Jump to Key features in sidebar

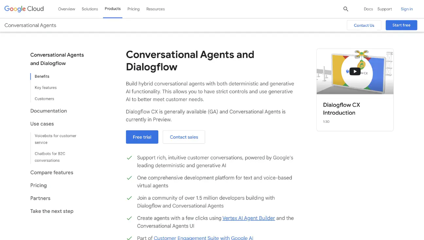[45, 88]
